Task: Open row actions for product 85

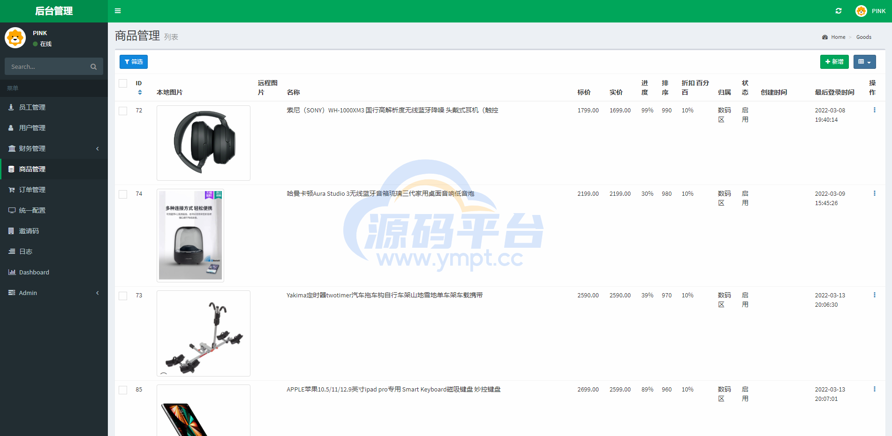Action: [874, 389]
